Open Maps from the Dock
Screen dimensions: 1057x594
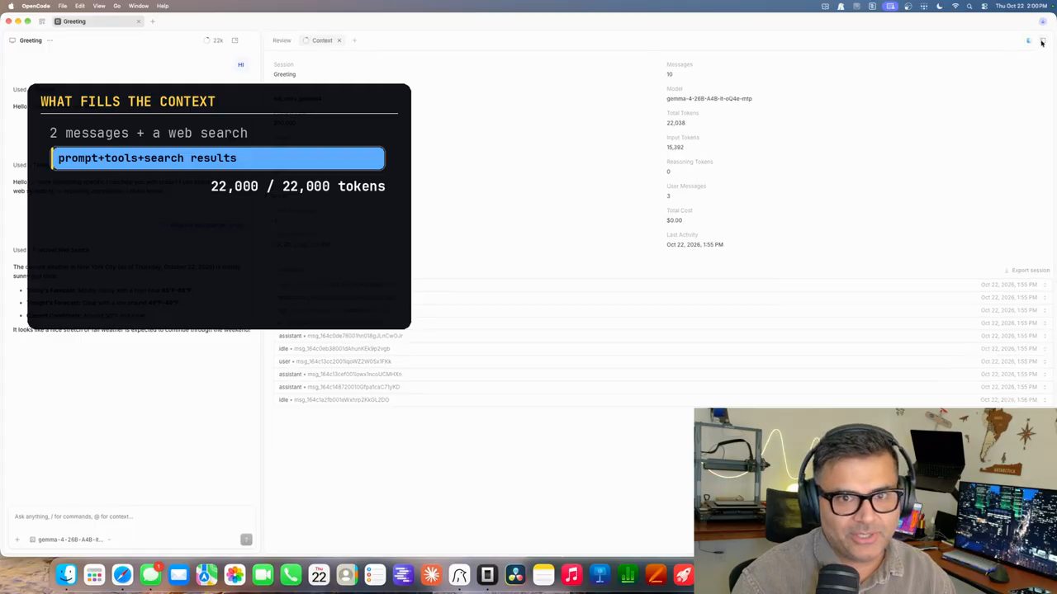(206, 575)
